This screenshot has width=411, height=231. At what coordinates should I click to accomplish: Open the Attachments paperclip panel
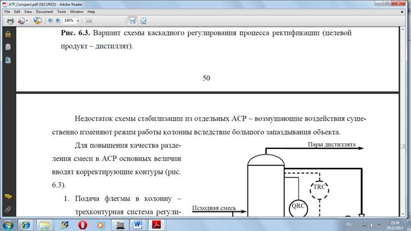(8, 209)
